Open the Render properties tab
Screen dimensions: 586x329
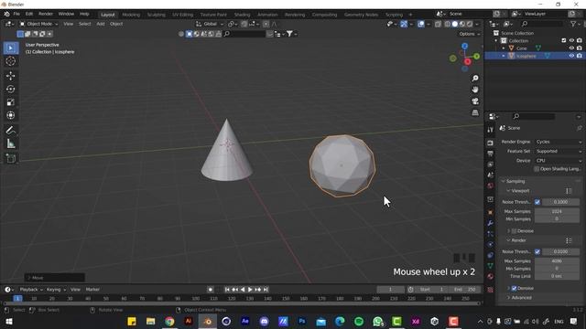click(x=491, y=143)
